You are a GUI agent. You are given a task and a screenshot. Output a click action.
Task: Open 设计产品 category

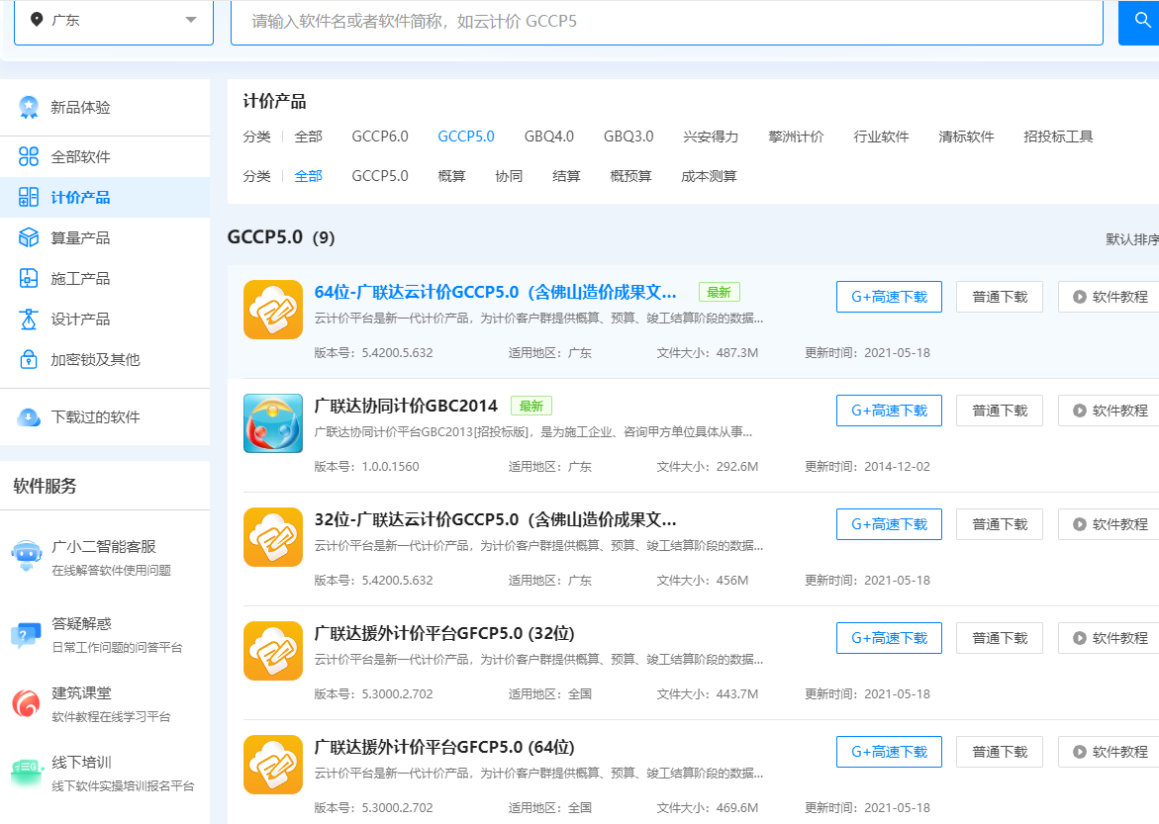104,320
